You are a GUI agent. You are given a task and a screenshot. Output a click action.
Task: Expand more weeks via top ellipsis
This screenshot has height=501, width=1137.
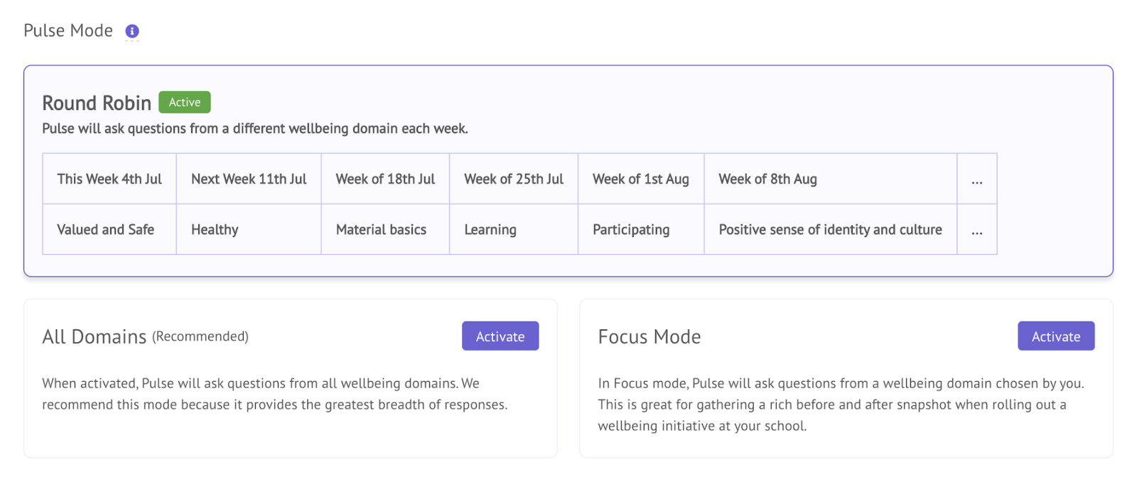pos(977,180)
